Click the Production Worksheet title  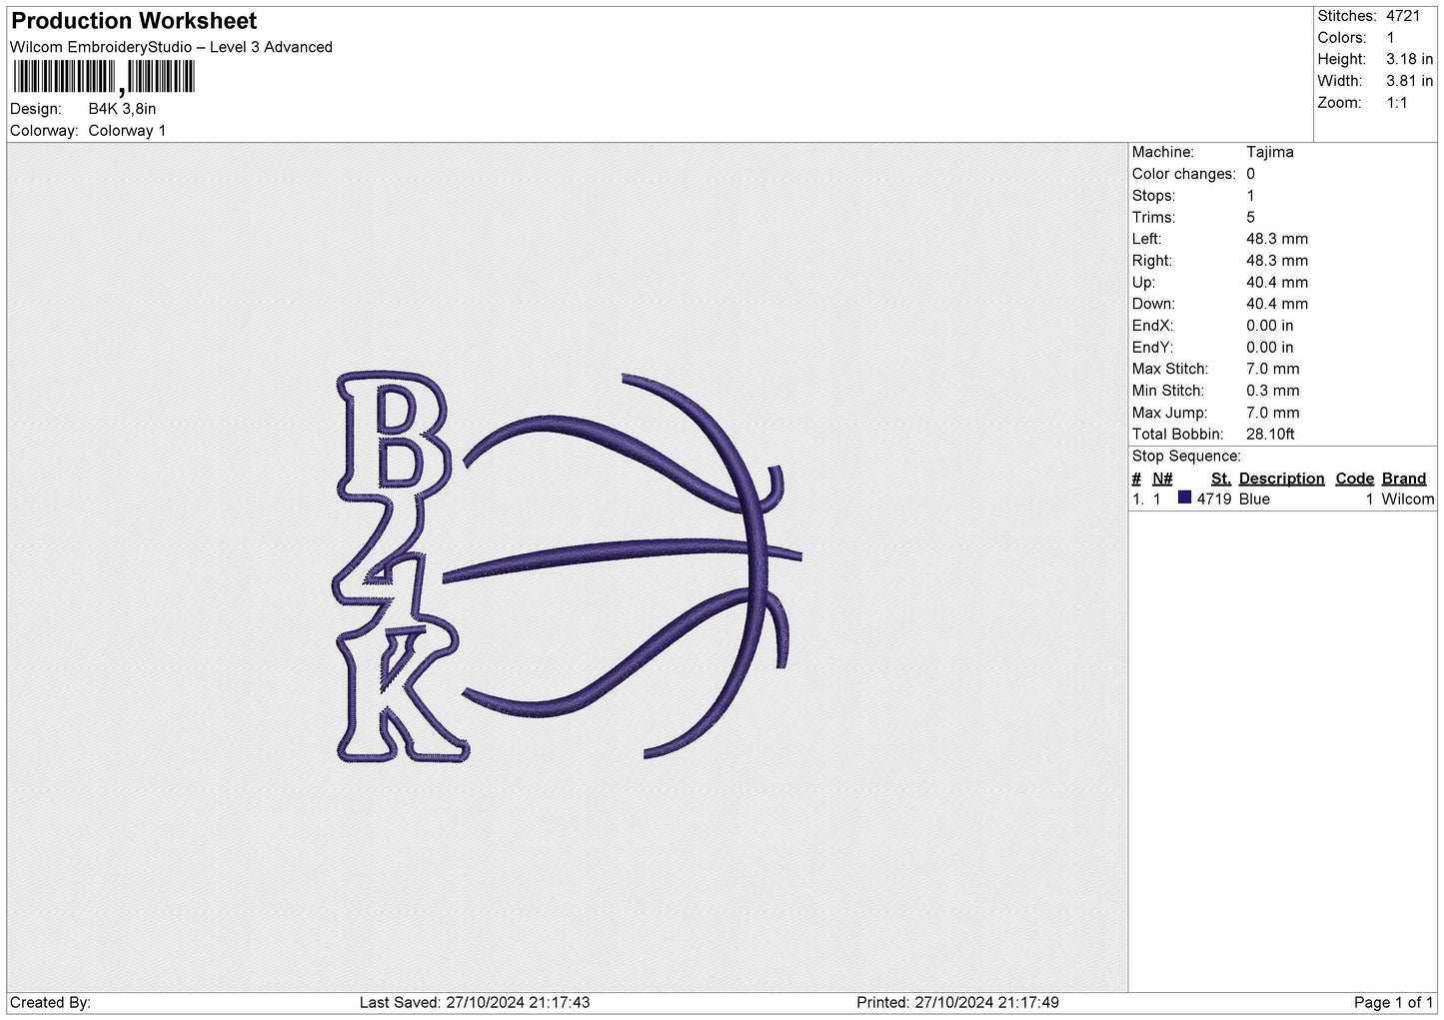134,21
